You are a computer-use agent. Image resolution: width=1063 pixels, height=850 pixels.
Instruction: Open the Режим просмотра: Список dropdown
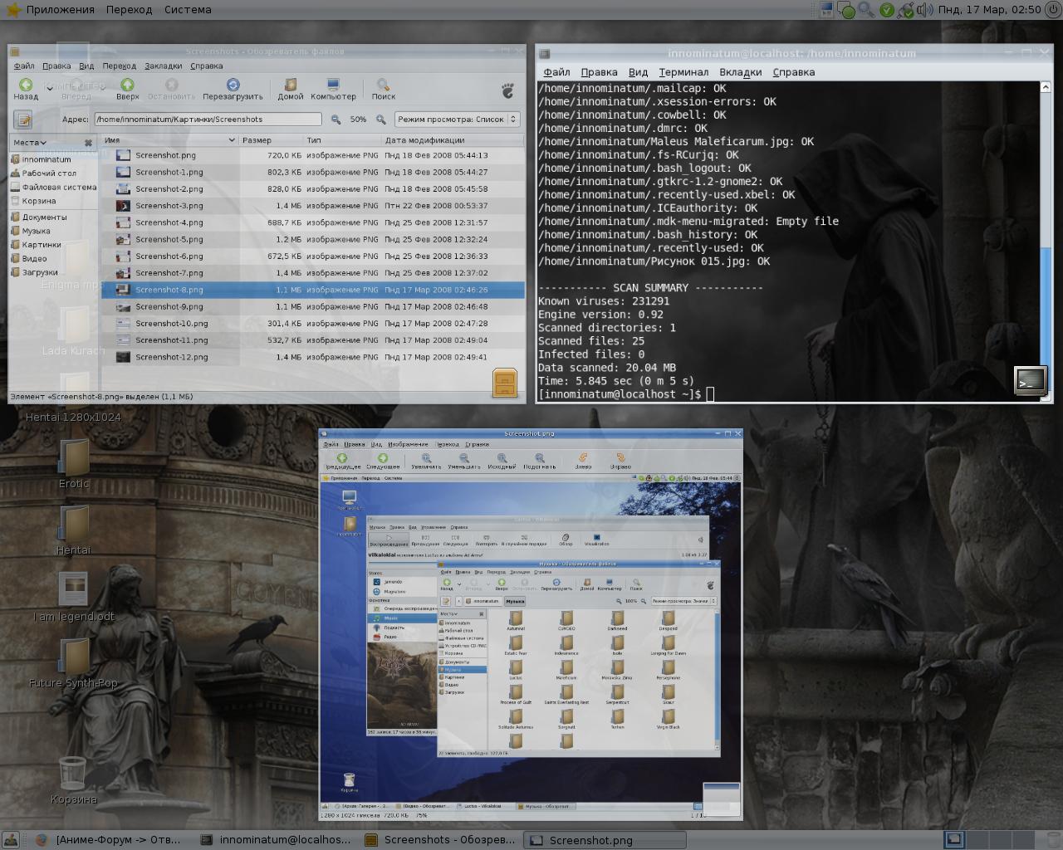tap(457, 120)
